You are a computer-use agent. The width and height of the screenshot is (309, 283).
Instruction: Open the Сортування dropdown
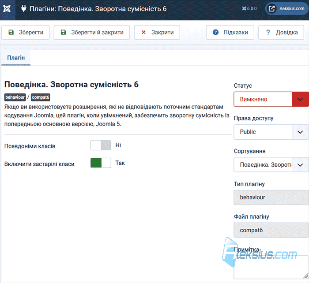[x=271, y=165]
